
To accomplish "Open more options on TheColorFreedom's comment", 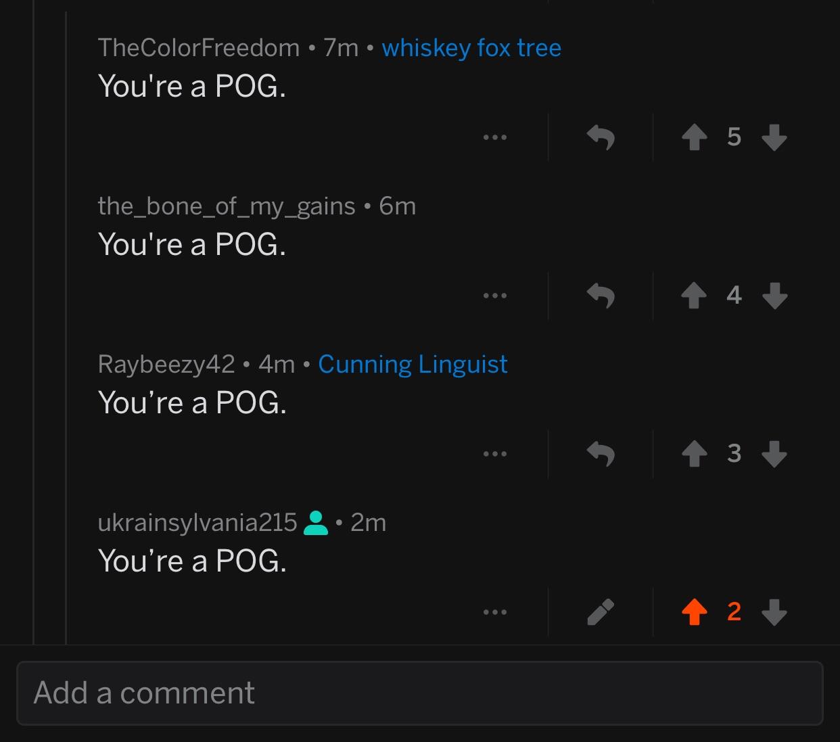I will 495,138.
